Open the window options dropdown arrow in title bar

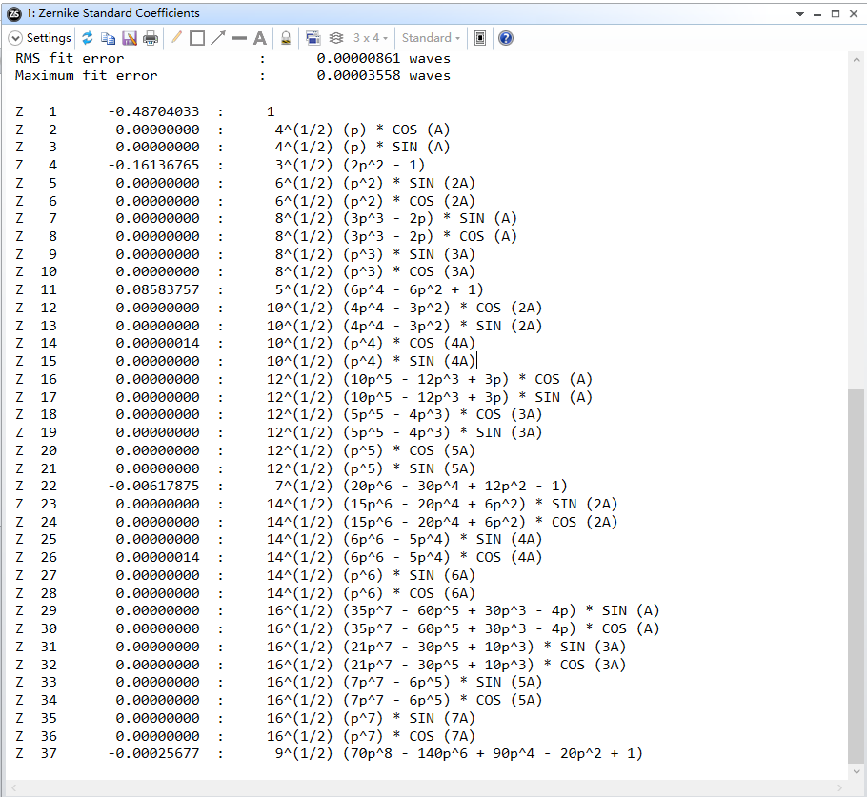click(x=800, y=14)
